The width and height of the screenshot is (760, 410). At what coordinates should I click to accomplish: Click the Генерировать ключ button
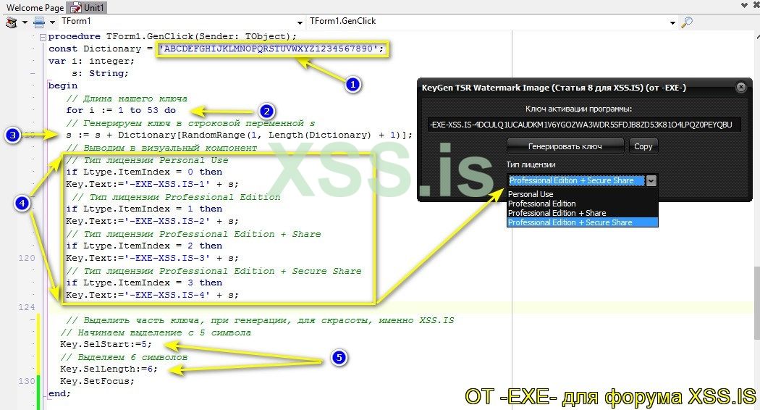point(565,146)
